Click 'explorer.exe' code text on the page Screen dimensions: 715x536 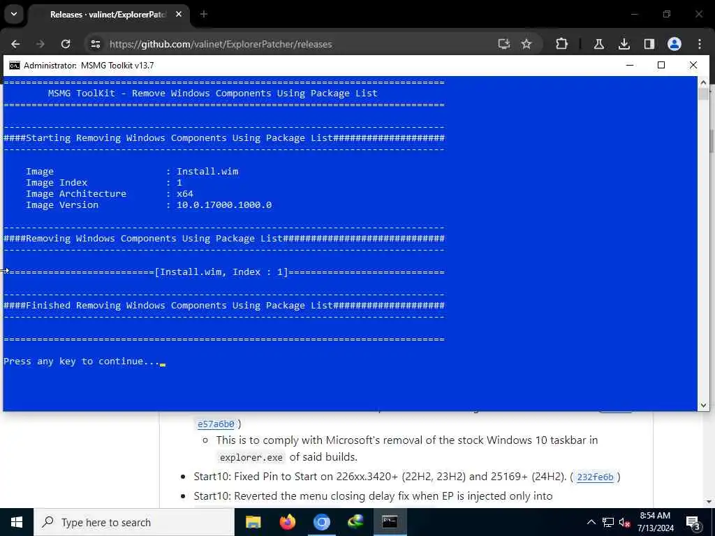(x=251, y=457)
